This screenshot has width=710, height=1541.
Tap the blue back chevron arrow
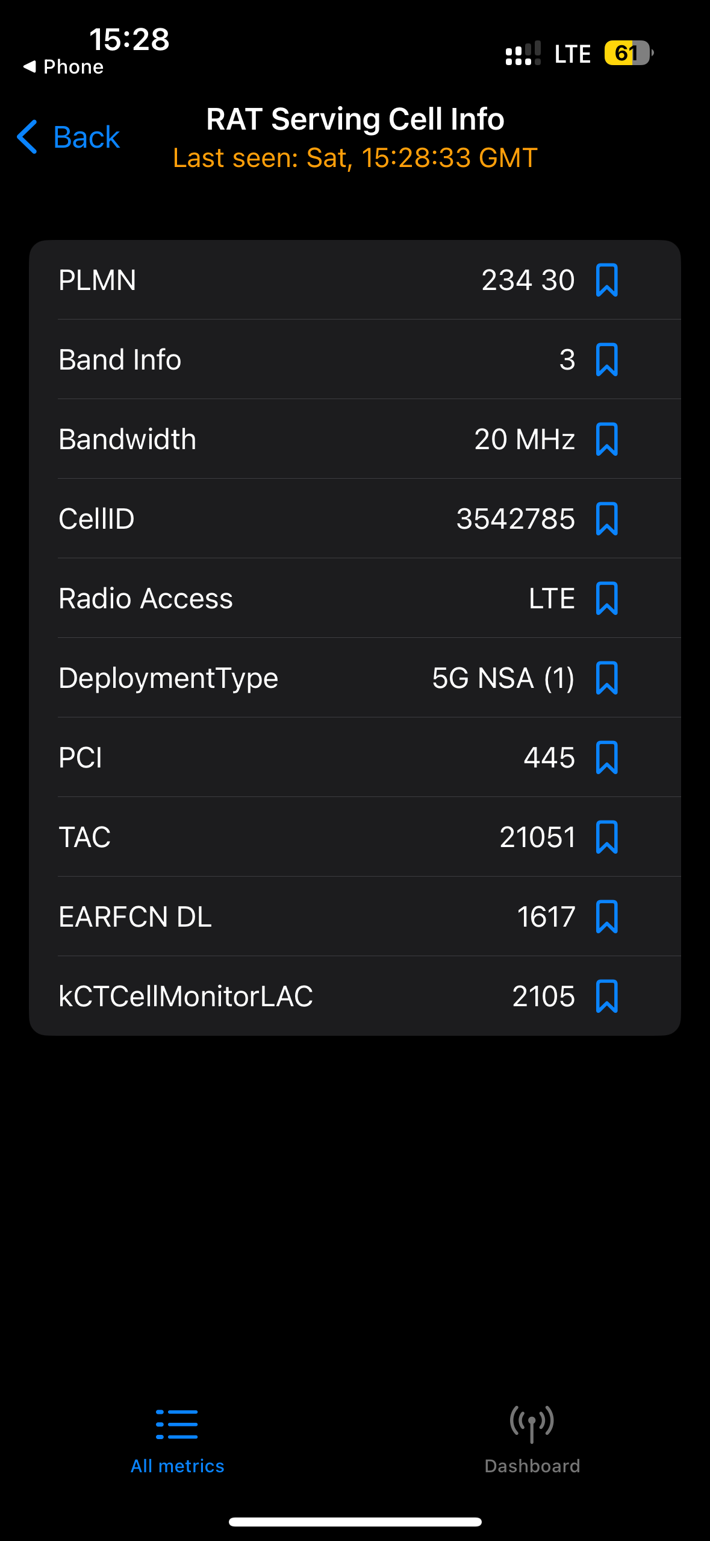pos(27,137)
